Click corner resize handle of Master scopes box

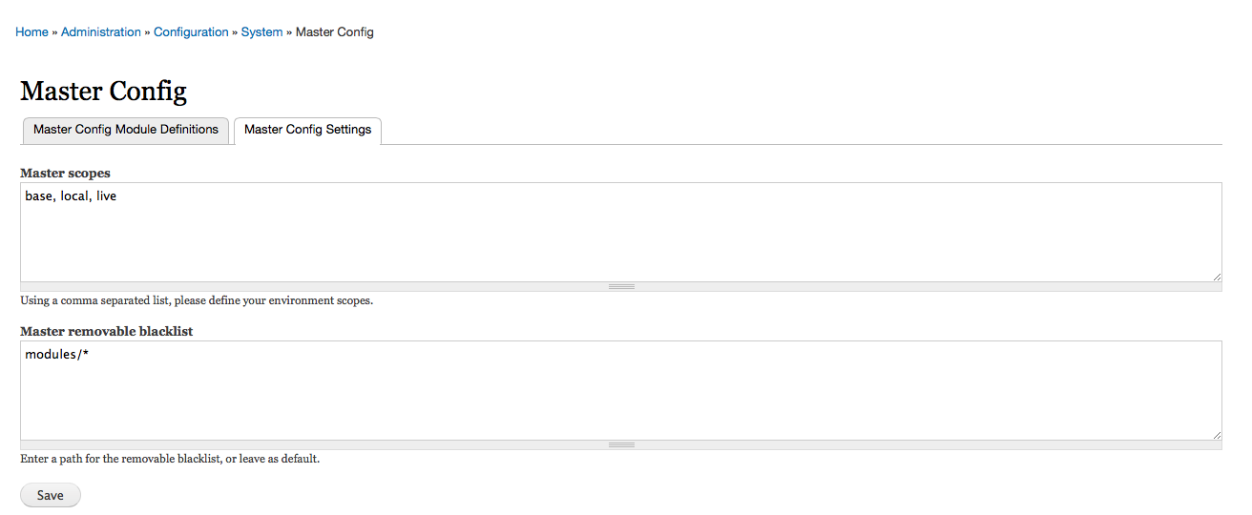1217,277
